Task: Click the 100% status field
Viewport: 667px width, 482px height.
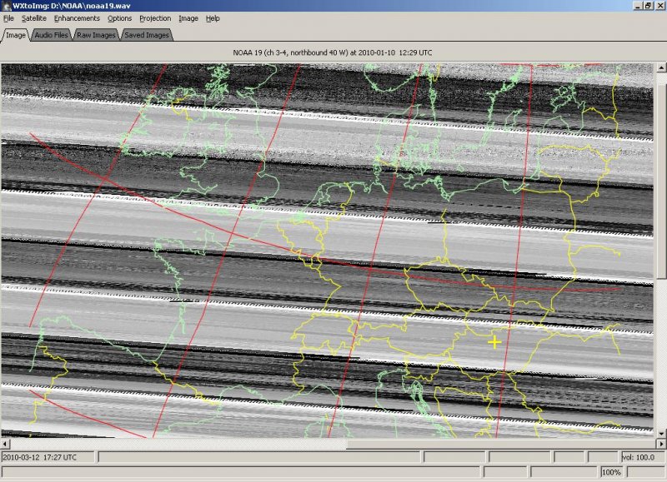Action: pos(611,472)
